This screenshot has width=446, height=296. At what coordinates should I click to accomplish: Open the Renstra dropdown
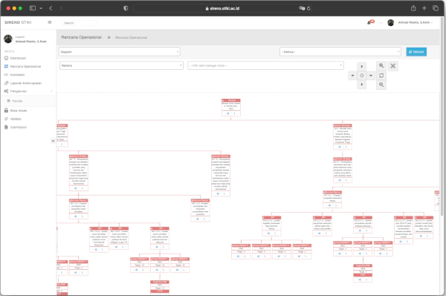point(121,65)
